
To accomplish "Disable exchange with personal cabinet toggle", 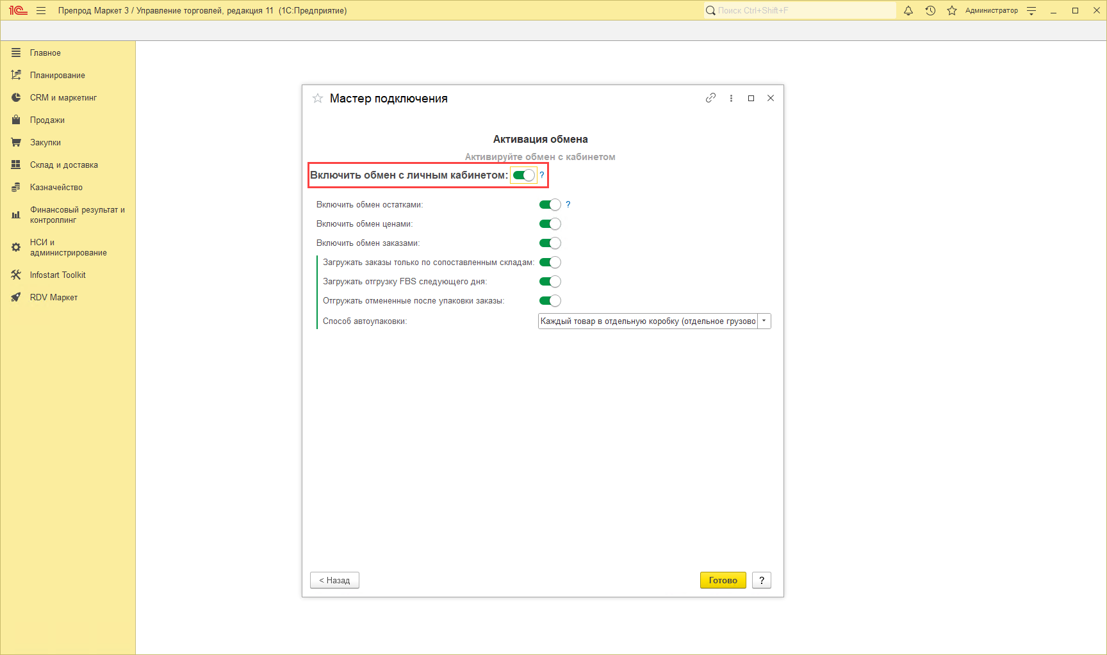I will (x=523, y=175).
